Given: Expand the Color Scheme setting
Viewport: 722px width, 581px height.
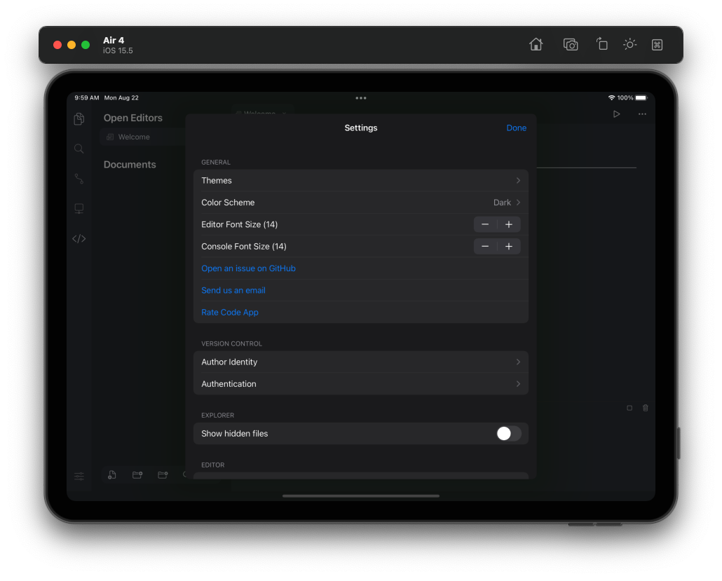Looking at the screenshot, I should [360, 202].
